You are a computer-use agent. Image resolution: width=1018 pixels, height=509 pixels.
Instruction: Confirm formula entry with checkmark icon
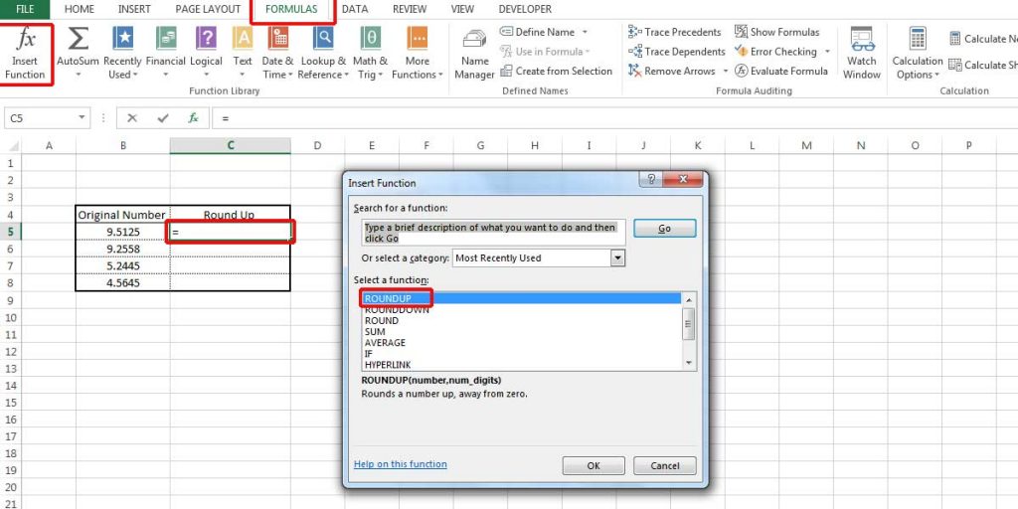click(163, 118)
